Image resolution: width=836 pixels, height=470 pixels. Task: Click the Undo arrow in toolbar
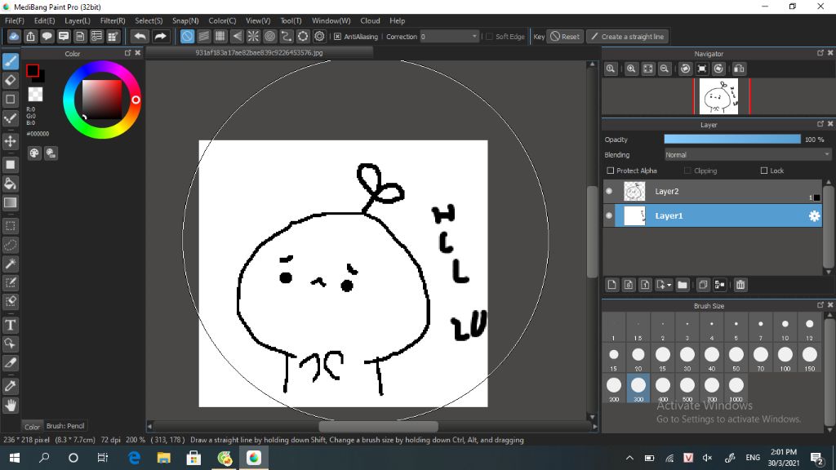point(140,36)
